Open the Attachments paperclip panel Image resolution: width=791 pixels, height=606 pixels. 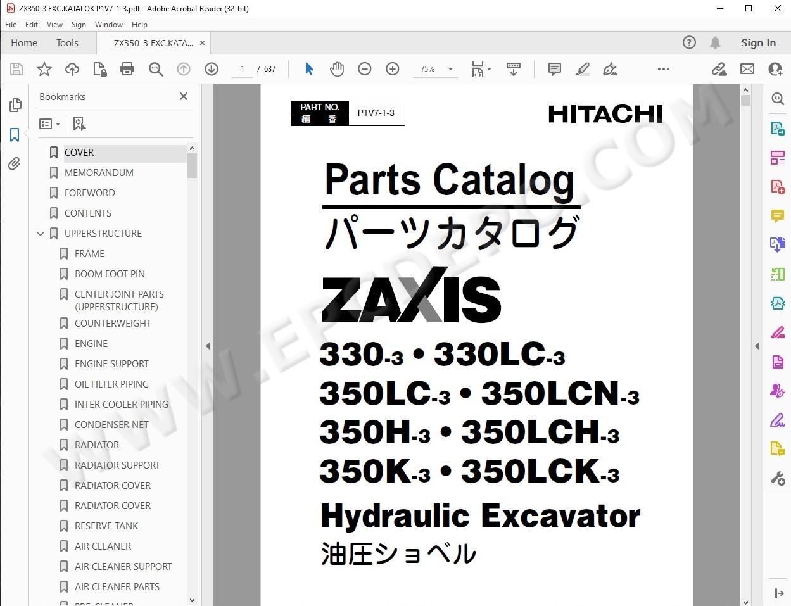pyautogui.click(x=15, y=164)
